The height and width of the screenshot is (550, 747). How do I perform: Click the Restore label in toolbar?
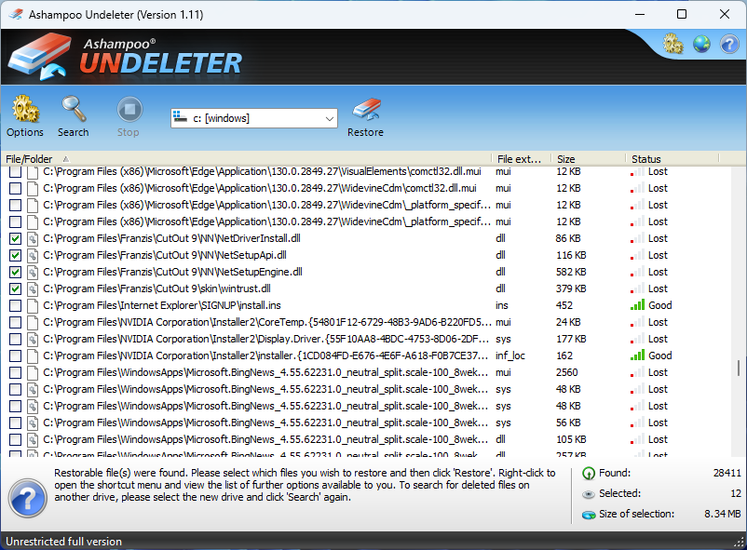tap(365, 132)
